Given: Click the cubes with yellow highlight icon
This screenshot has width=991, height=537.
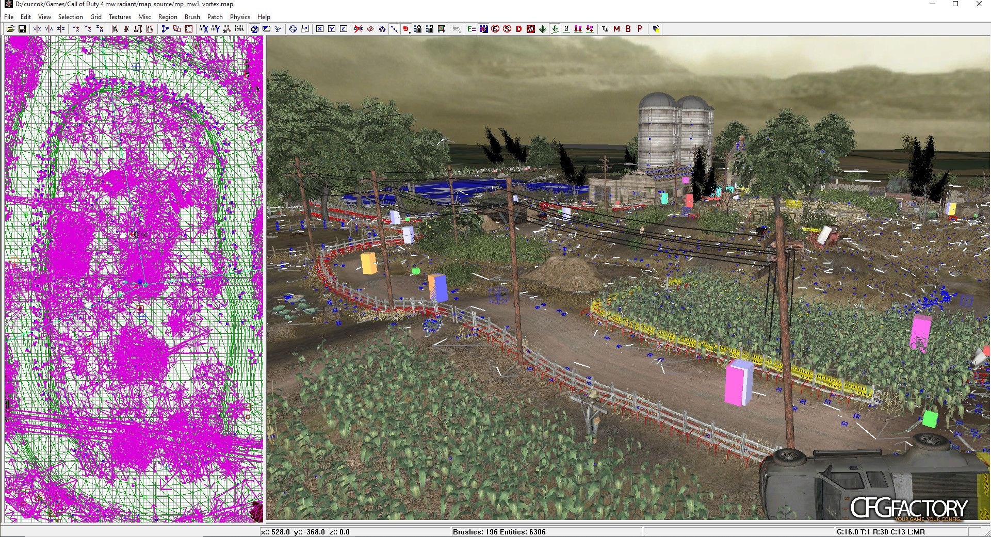Looking at the screenshot, I should click(656, 29).
